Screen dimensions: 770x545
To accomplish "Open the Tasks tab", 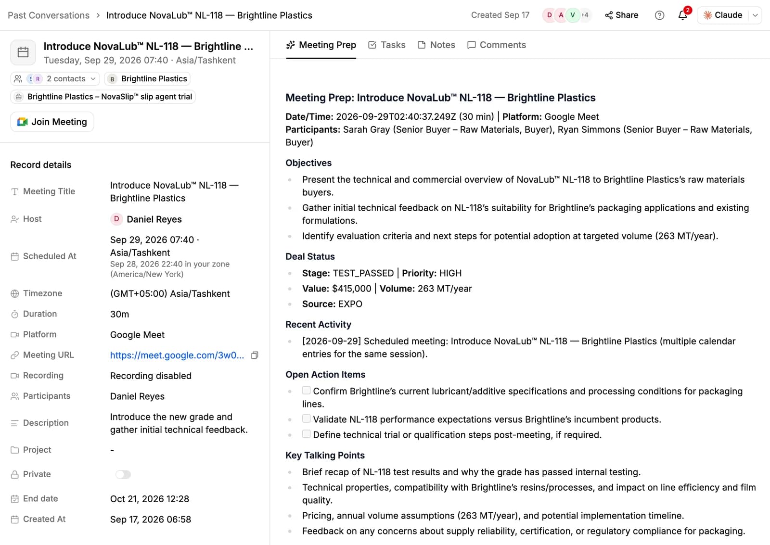I will point(387,45).
